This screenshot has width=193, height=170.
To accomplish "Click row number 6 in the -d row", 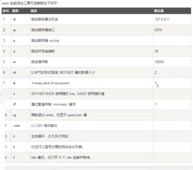I will click(x=4, y=72).
